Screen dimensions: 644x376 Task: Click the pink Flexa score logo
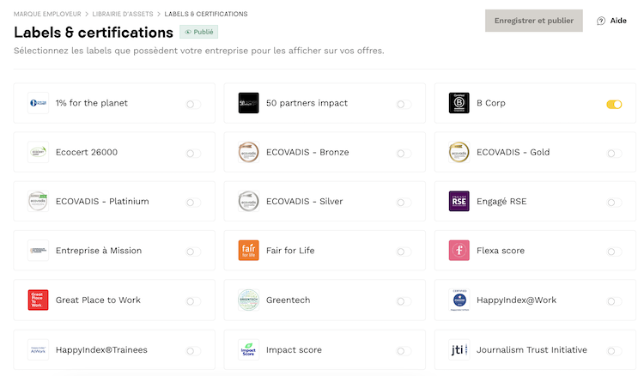pyautogui.click(x=459, y=251)
